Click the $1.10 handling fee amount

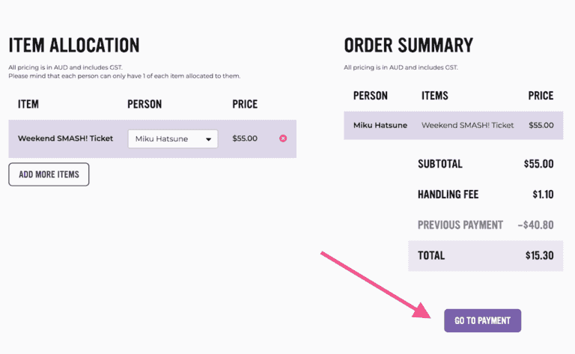click(543, 195)
